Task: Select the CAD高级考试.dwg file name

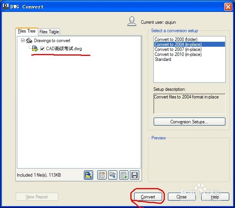Action: coord(64,49)
